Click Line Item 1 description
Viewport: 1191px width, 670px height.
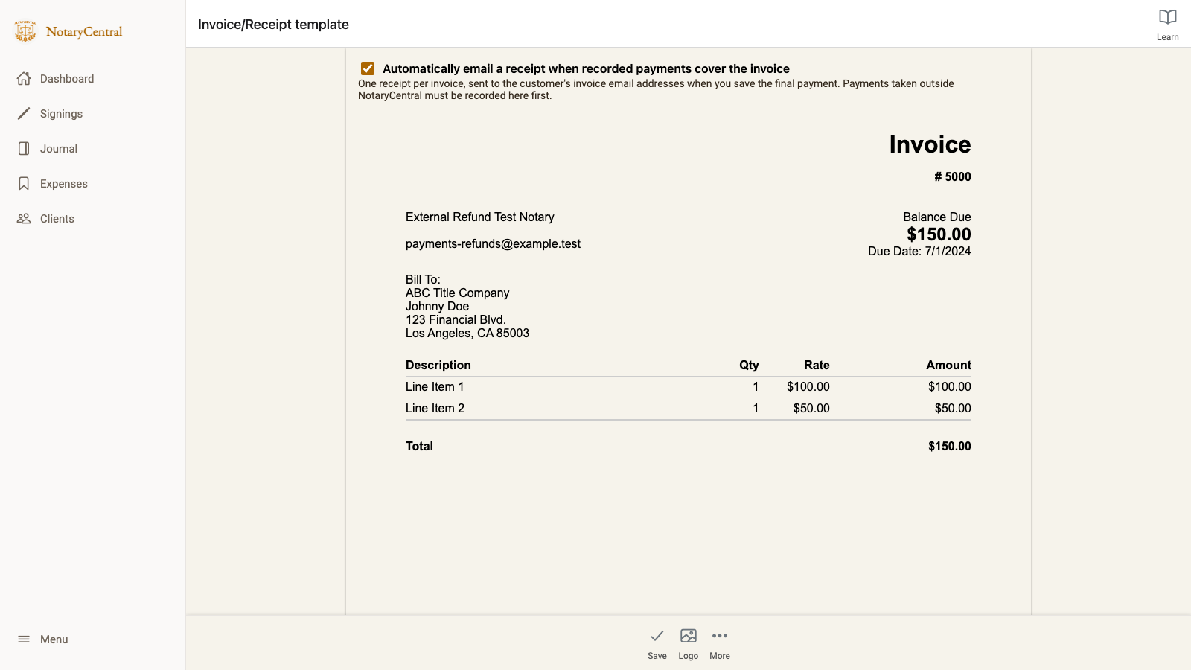coord(435,386)
